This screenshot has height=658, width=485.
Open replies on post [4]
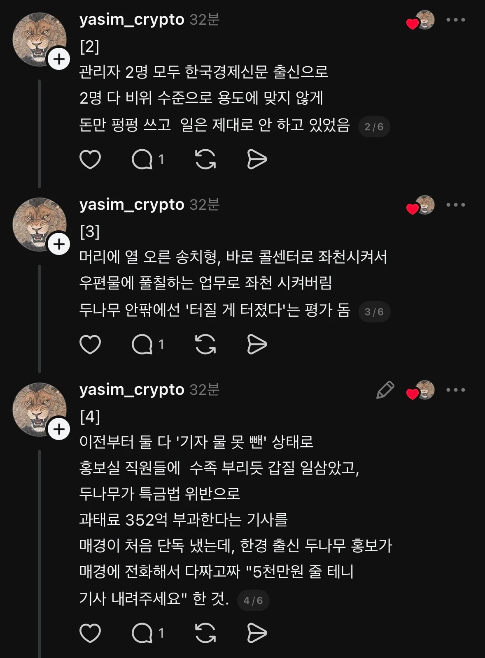(142, 633)
